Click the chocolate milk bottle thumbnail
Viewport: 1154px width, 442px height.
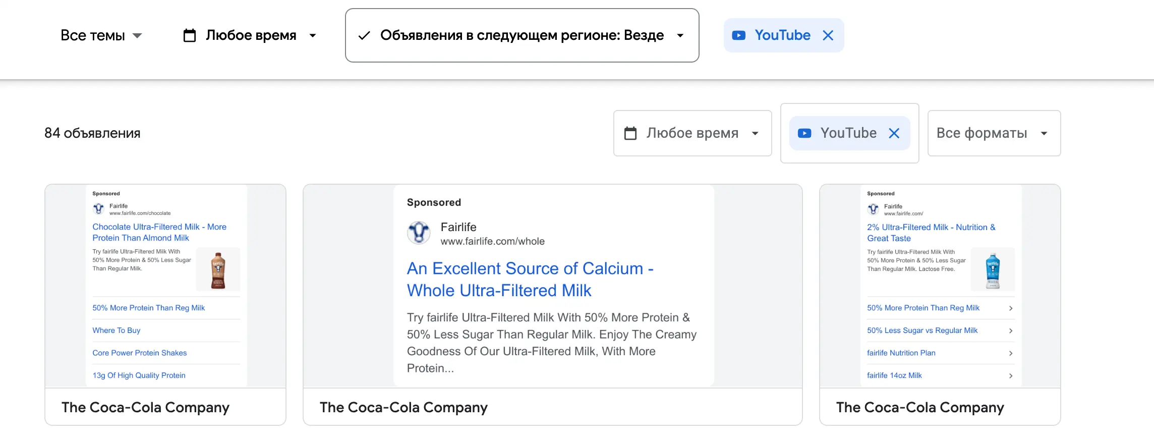[x=218, y=269]
